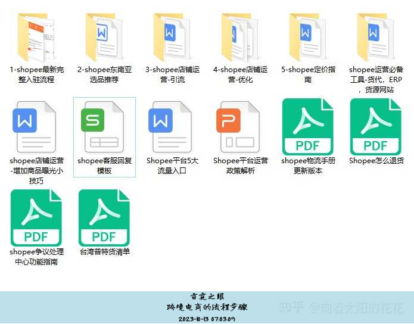Click the label 3-shopee店铺运营-引流
The height and width of the screenshot is (324, 414).
click(172, 74)
